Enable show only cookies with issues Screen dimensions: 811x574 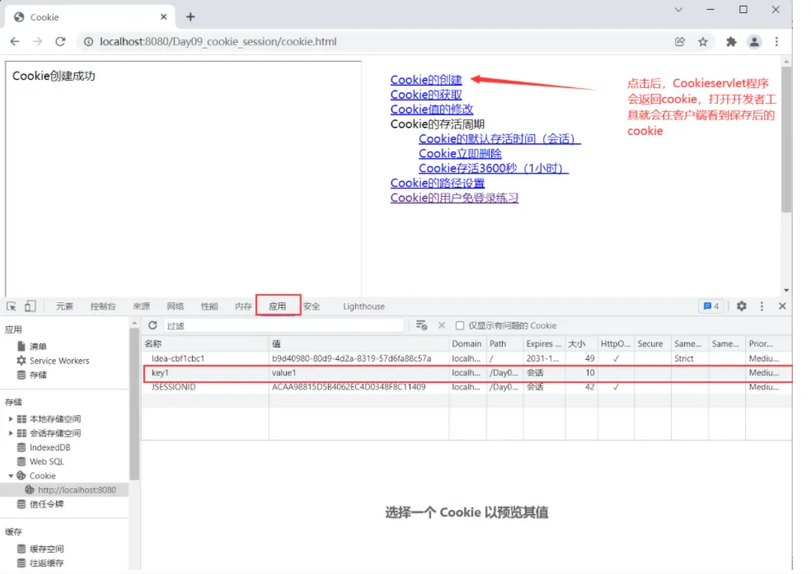point(460,325)
